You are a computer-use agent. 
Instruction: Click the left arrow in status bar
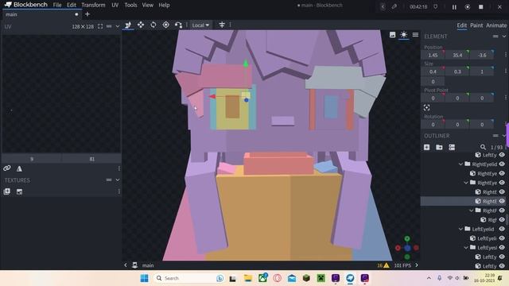pyautogui.click(x=126, y=265)
